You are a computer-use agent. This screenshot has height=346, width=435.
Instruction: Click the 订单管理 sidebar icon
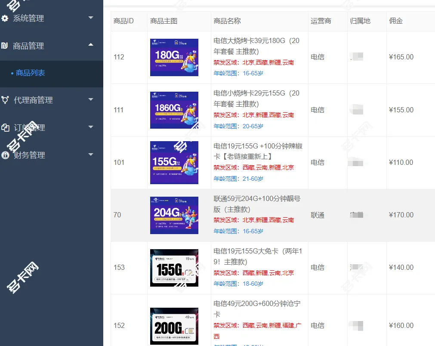(x=5, y=127)
